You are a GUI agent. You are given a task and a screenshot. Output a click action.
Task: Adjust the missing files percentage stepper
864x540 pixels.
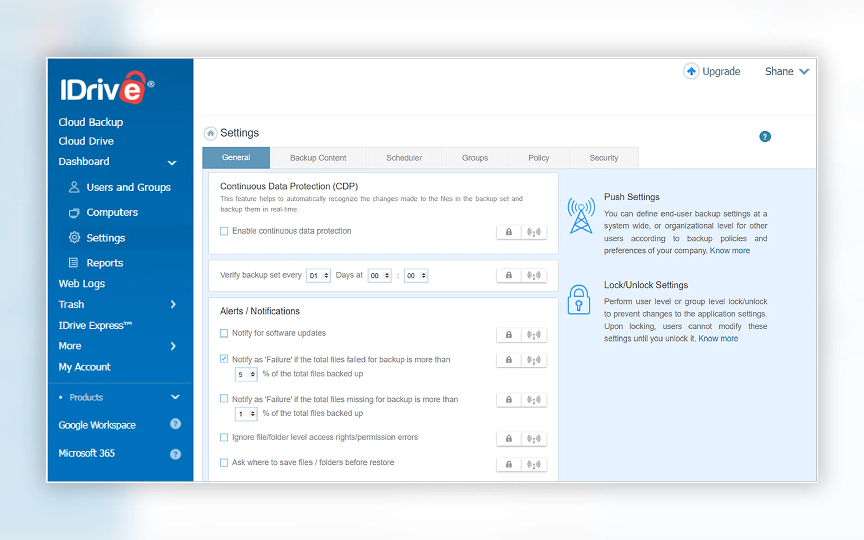246,414
